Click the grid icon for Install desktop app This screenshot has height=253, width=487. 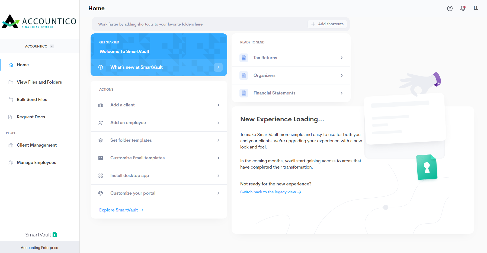pyautogui.click(x=101, y=176)
